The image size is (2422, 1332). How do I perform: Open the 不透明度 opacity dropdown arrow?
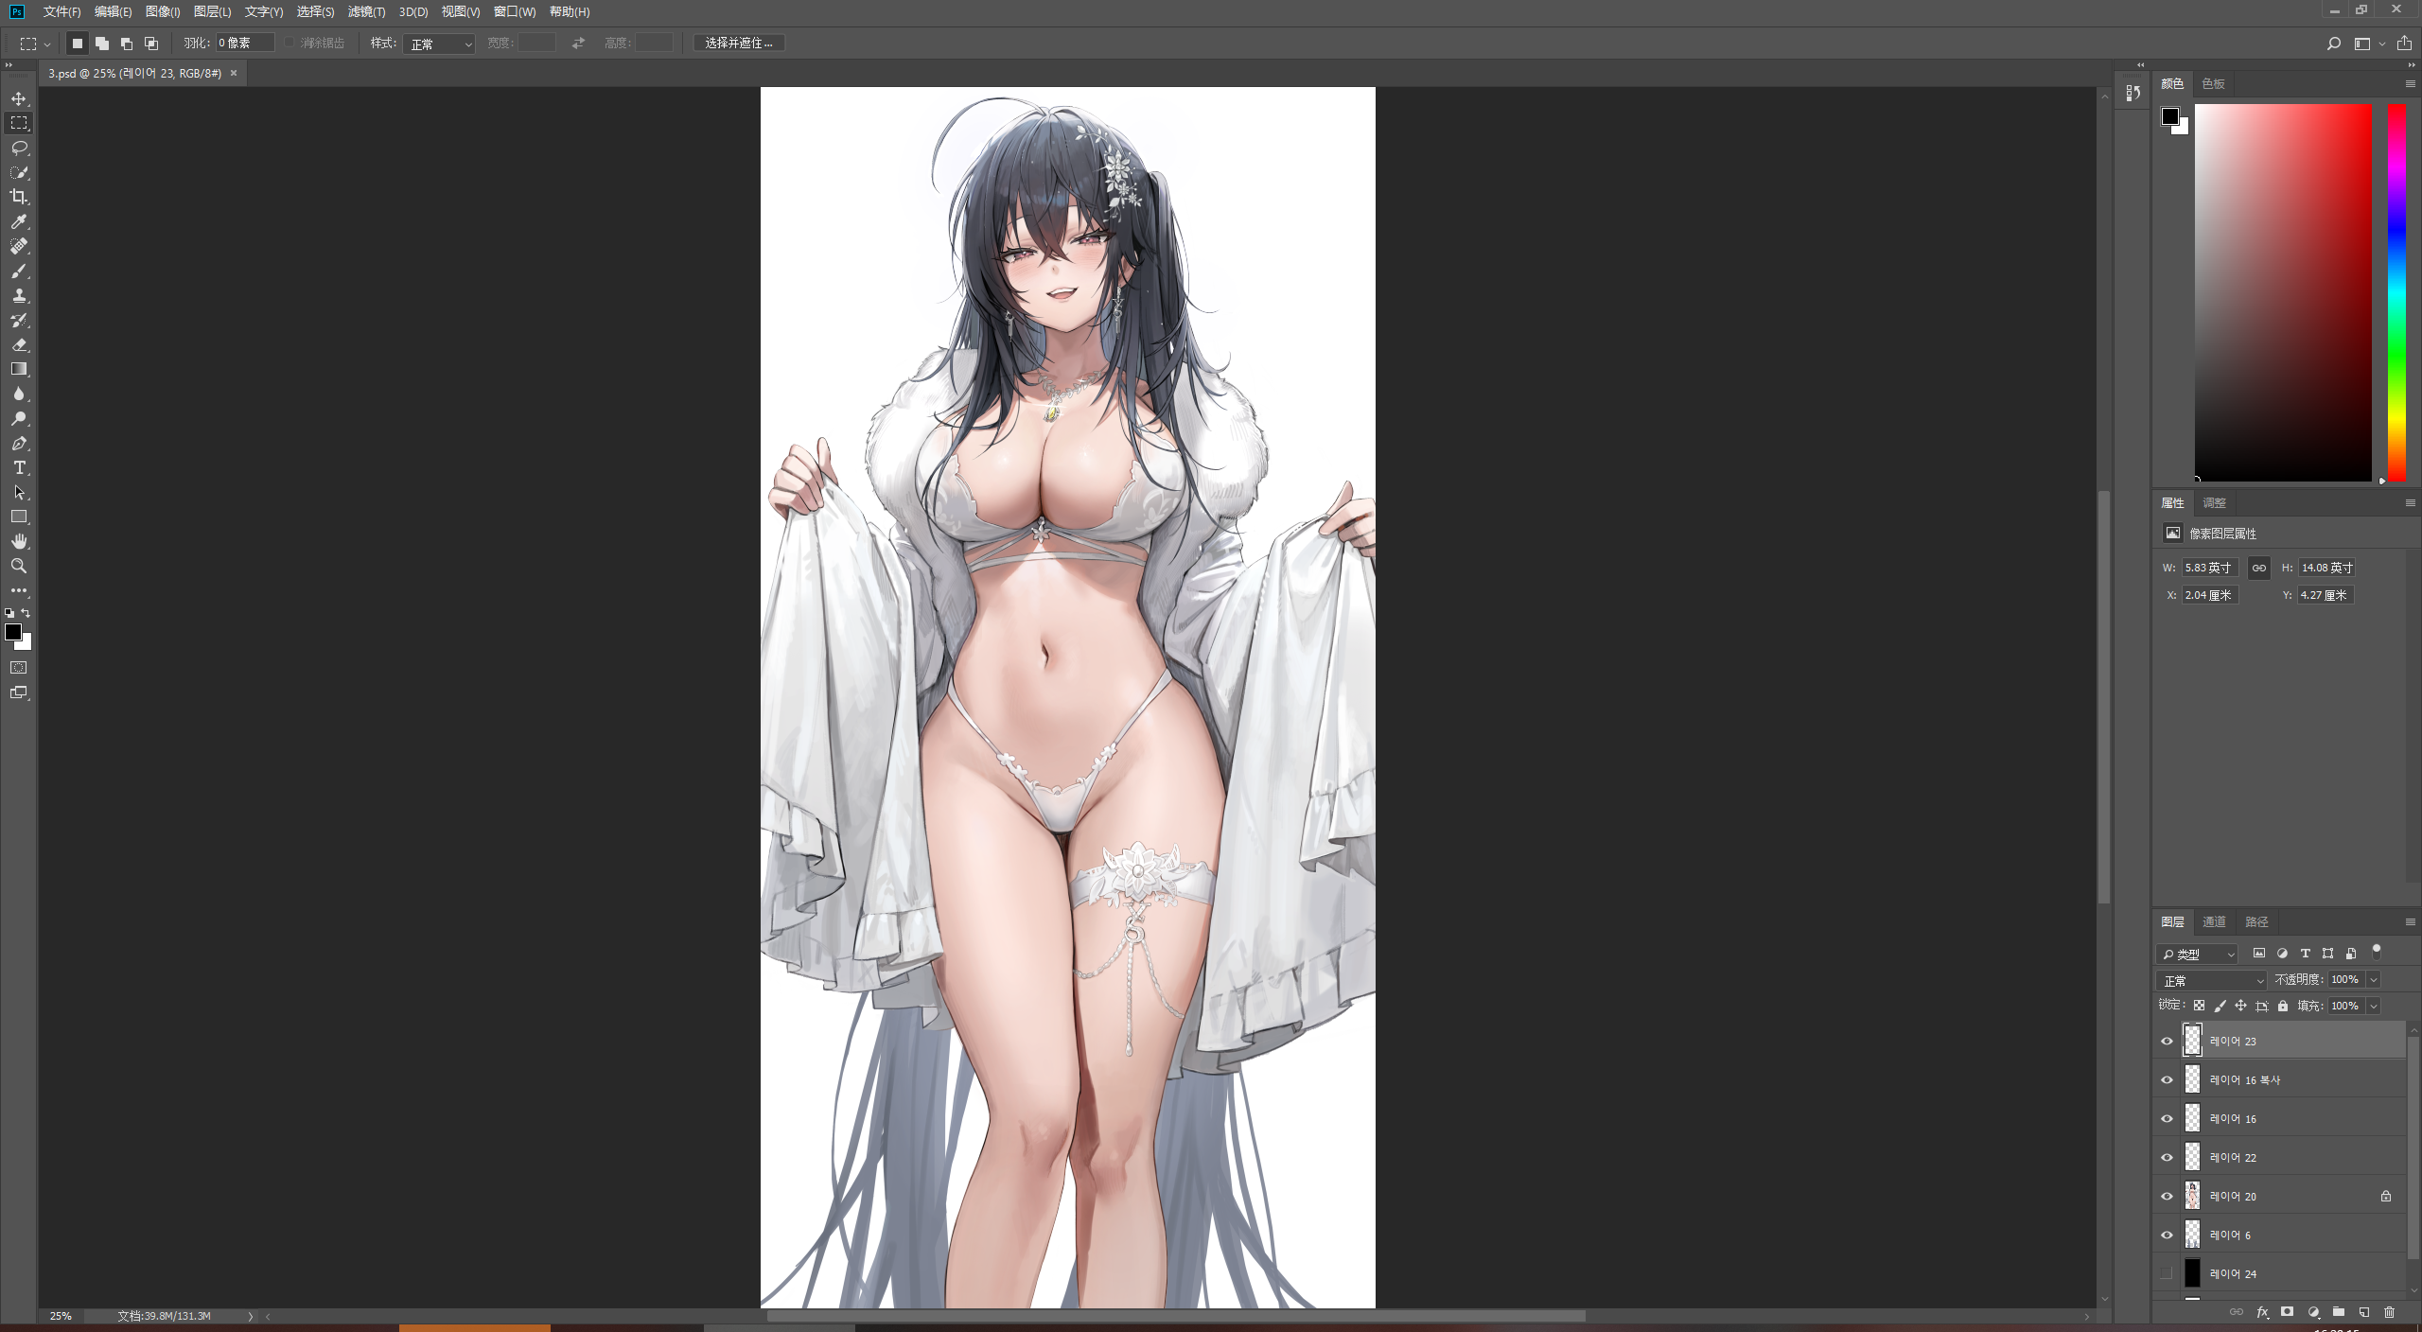(2374, 980)
